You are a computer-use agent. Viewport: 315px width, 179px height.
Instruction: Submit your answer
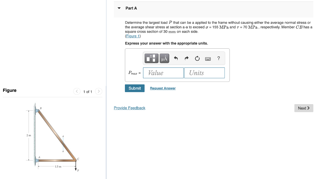(134, 88)
